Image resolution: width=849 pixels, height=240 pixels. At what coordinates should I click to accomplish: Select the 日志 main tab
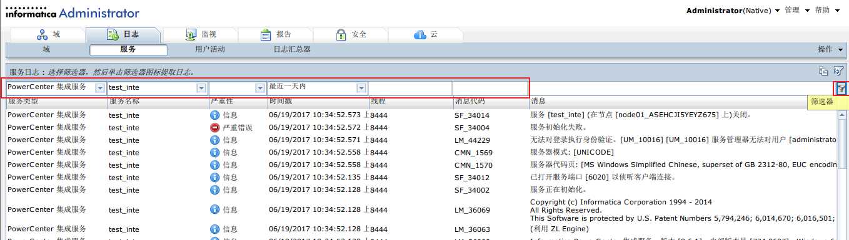(x=124, y=34)
